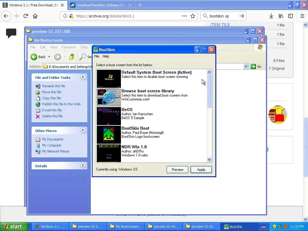
Task: Open page actions three-dot menu in address bar
Action: (x=184, y=16)
